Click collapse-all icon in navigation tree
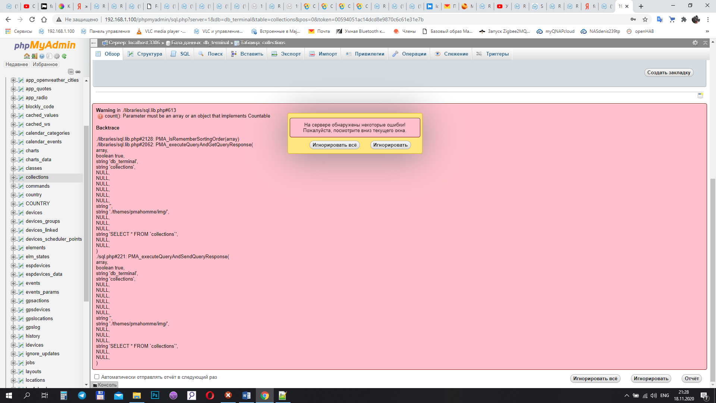716x403 pixels. click(71, 72)
